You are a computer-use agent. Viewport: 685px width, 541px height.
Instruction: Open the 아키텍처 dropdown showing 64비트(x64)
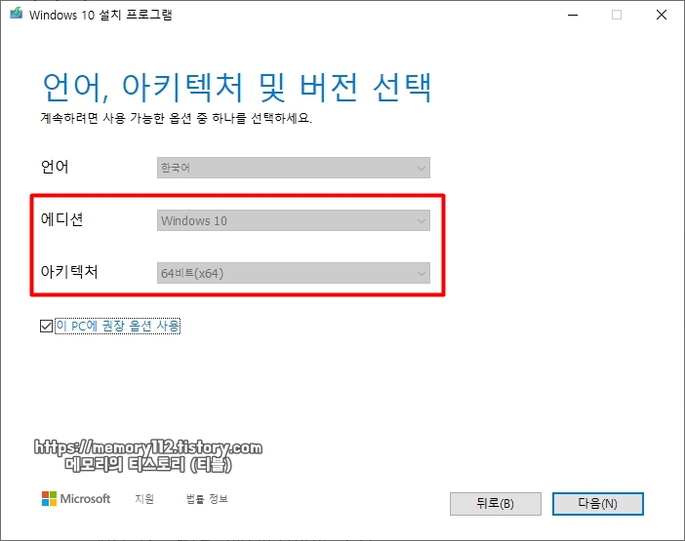294,273
